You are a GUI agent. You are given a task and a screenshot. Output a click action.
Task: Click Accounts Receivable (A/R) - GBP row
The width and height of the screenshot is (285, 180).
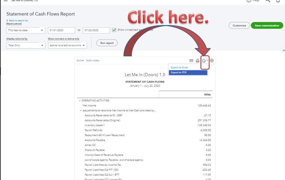click(145, 115)
